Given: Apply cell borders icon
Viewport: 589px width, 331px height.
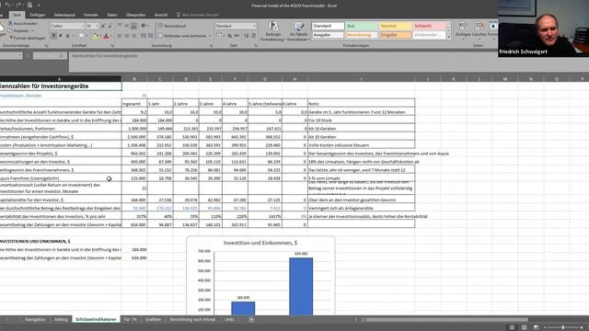Looking at the screenshot, I should pos(81,36).
